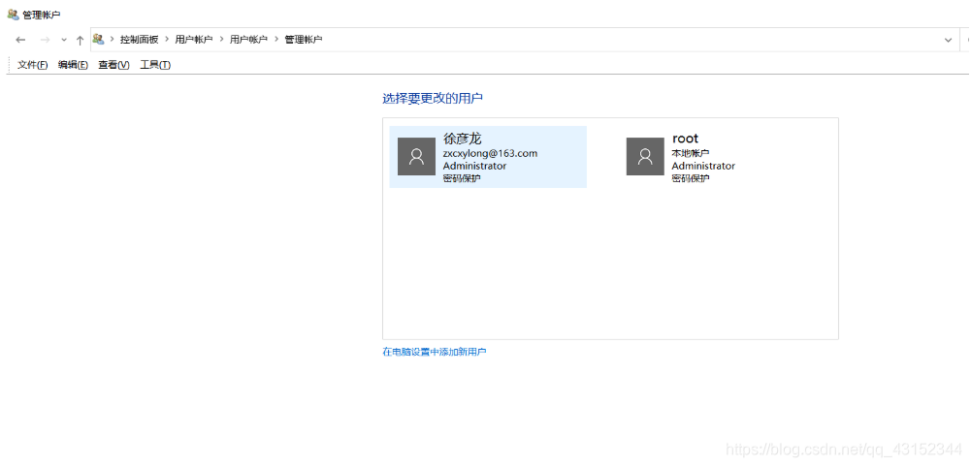Click the Forward navigation arrow
Screen dimensions: 971x467
tap(45, 40)
